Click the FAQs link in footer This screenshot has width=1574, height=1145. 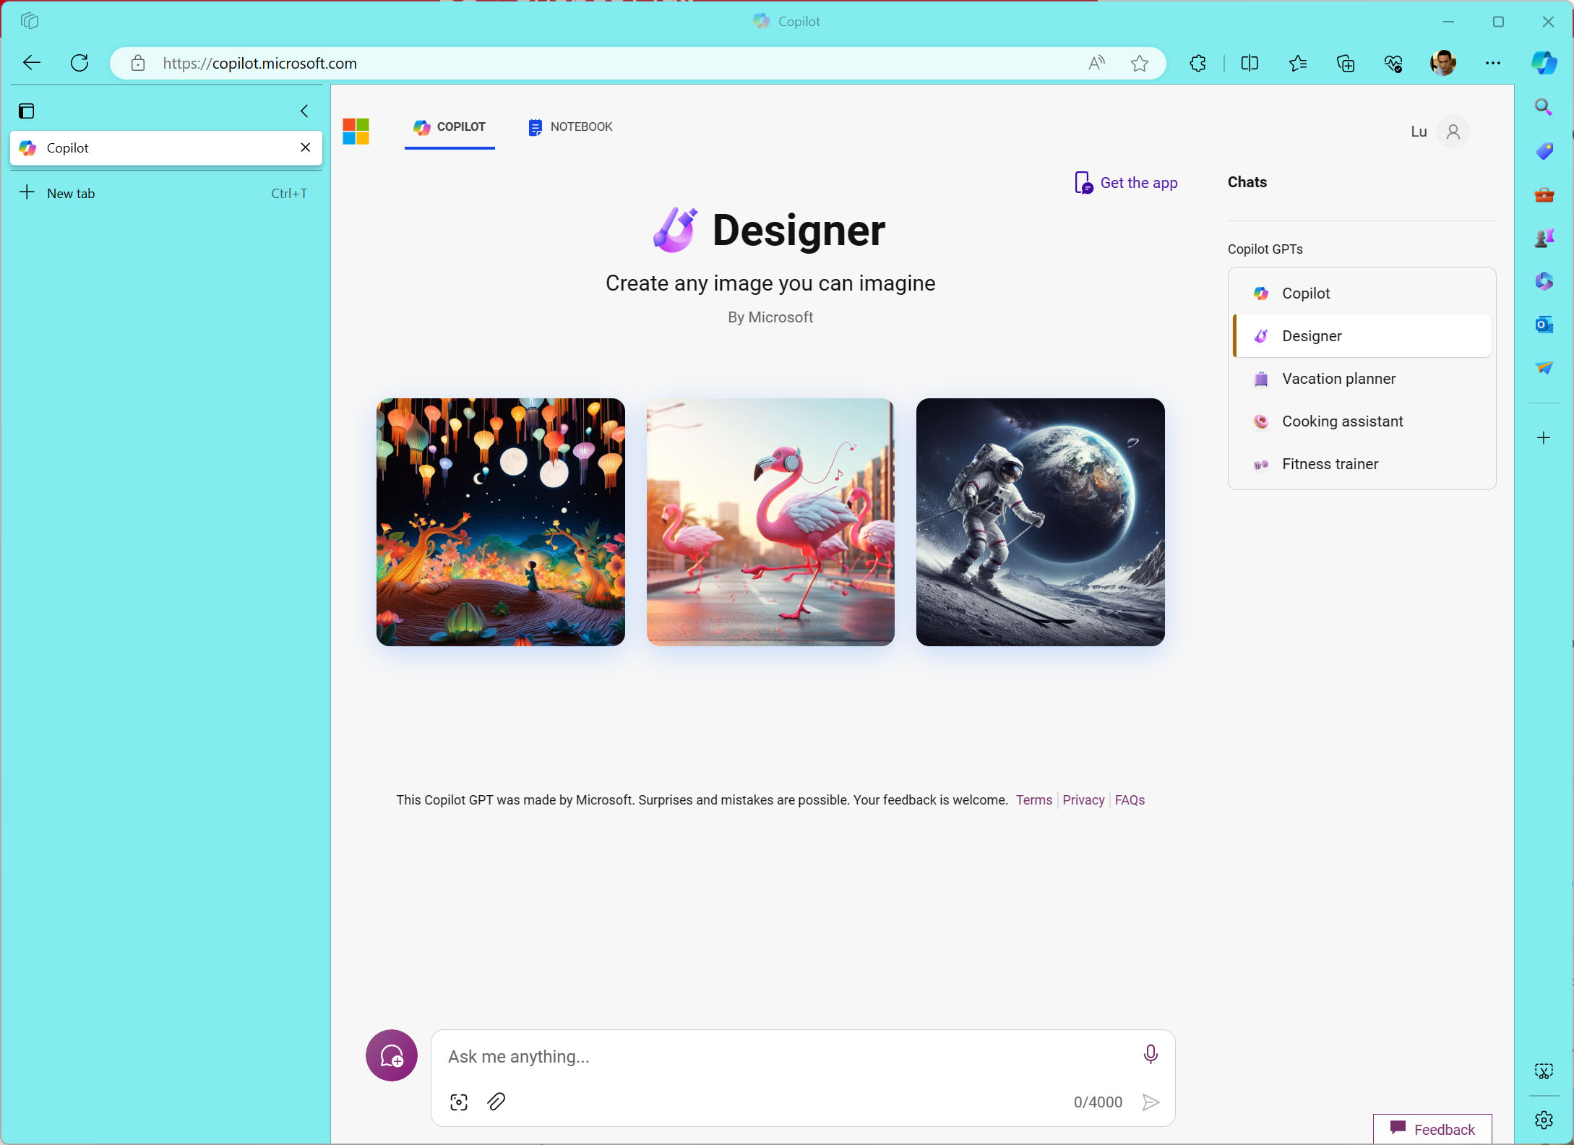coord(1129,800)
